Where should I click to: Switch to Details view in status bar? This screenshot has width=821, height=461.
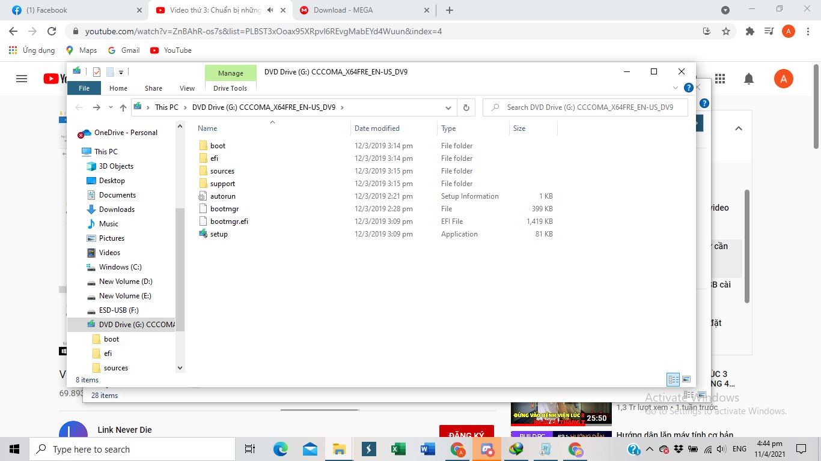(x=673, y=379)
